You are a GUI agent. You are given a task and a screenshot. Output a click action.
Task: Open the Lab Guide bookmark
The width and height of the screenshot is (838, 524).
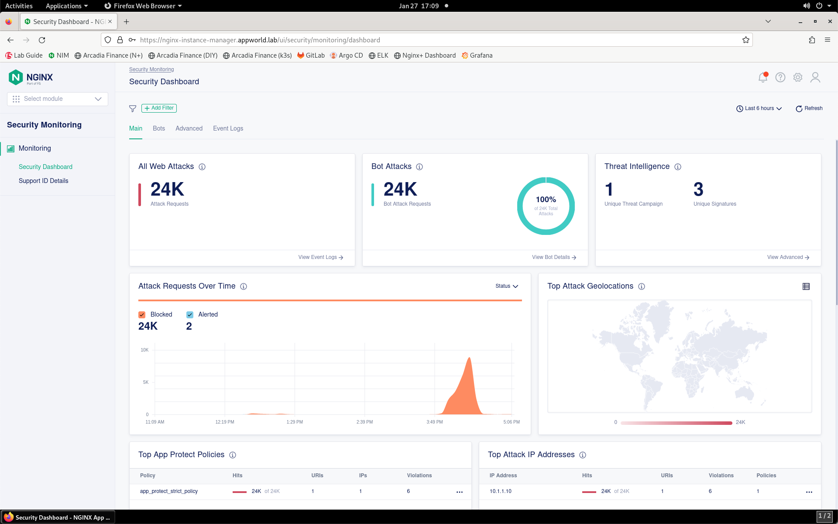pos(24,56)
